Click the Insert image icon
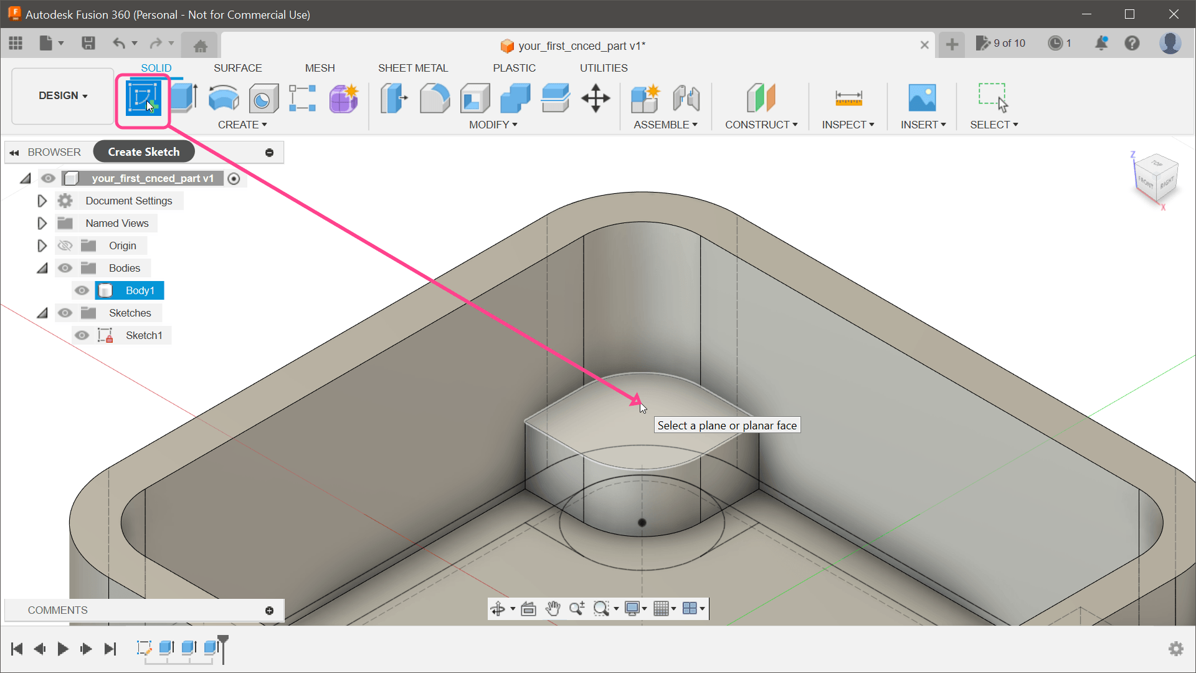The width and height of the screenshot is (1196, 673). [922, 98]
